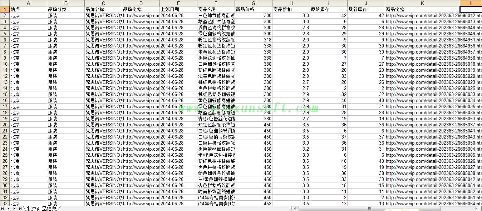Click the 品牌分类 header cell
The image size is (482, 211).
(x=66, y=9)
